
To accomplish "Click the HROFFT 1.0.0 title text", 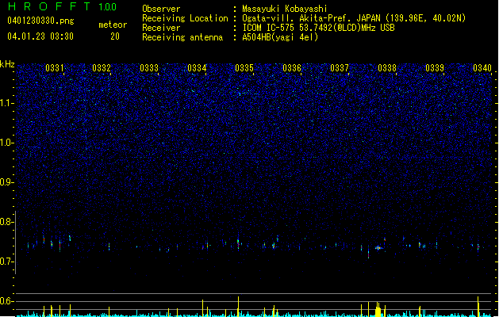I will pyautogui.click(x=63, y=6).
